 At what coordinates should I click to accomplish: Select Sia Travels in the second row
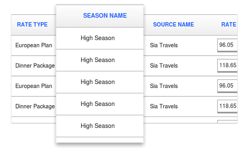(164, 66)
